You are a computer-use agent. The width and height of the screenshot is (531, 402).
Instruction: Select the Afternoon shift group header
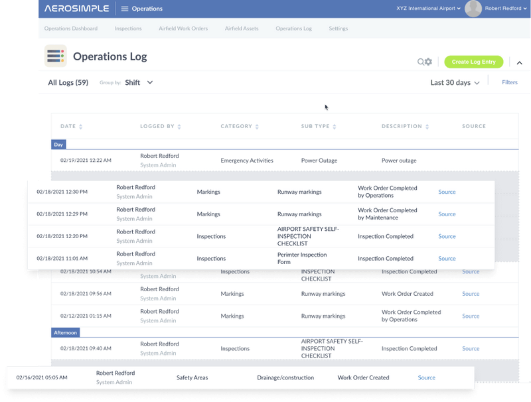click(x=65, y=332)
